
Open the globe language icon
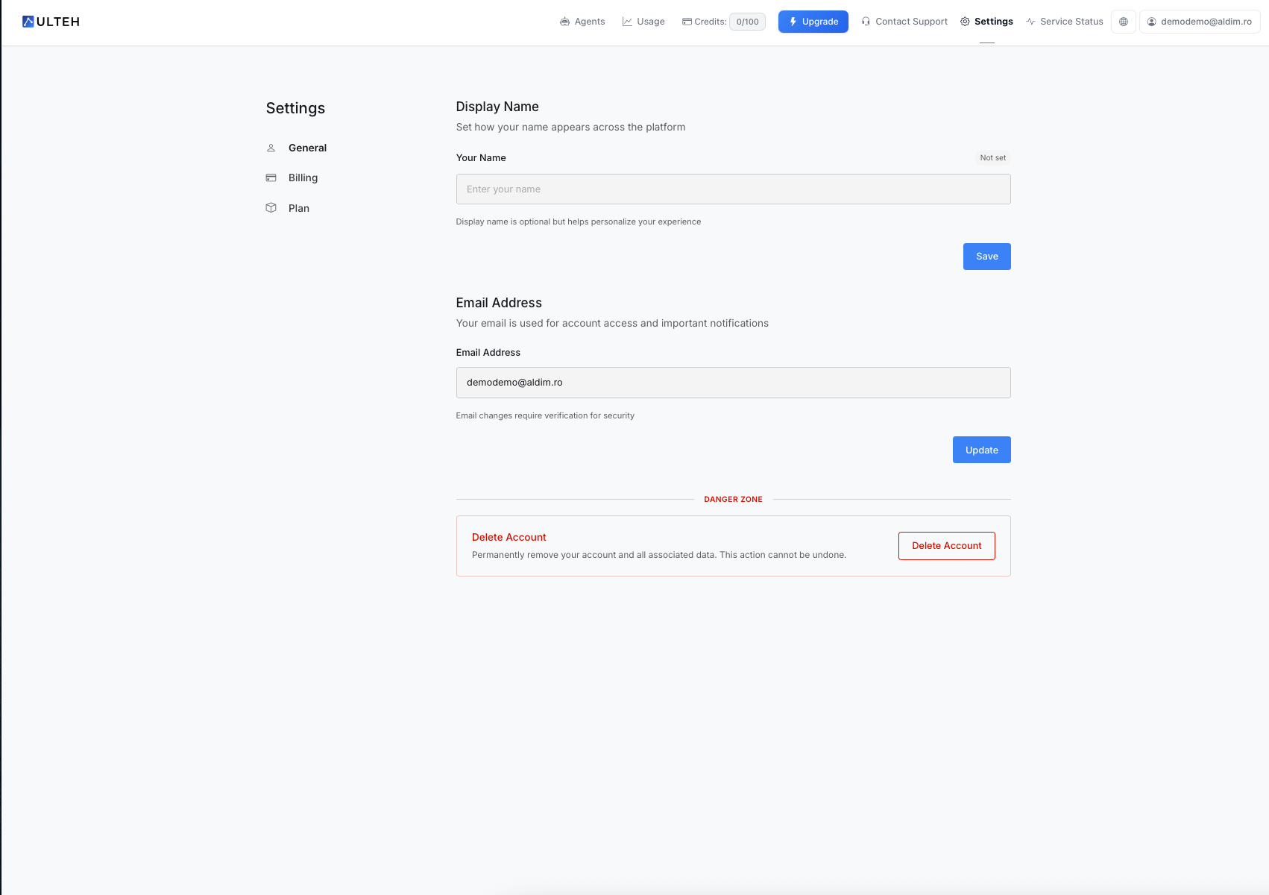tap(1123, 22)
